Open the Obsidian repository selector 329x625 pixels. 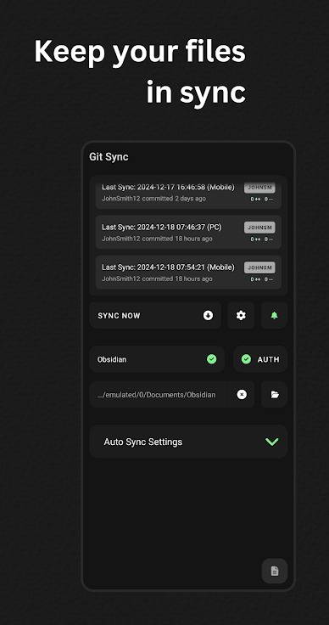[x=157, y=359]
